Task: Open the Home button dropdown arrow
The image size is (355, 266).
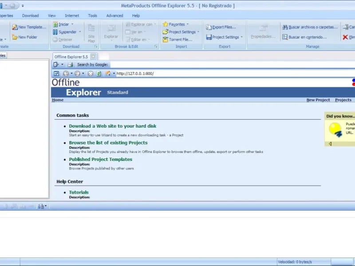Action: click(114, 74)
